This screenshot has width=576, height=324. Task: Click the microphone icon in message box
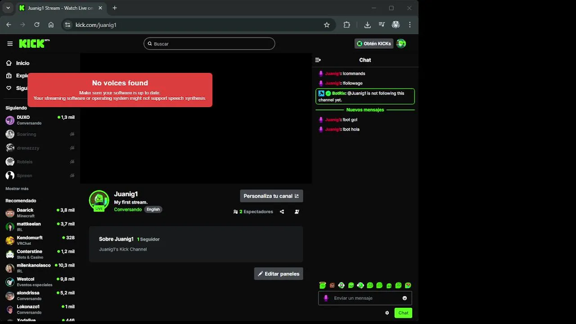coord(326,298)
